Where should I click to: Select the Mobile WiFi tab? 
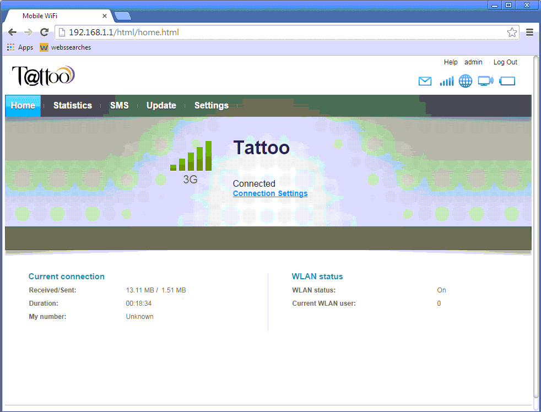pyautogui.click(x=58, y=16)
